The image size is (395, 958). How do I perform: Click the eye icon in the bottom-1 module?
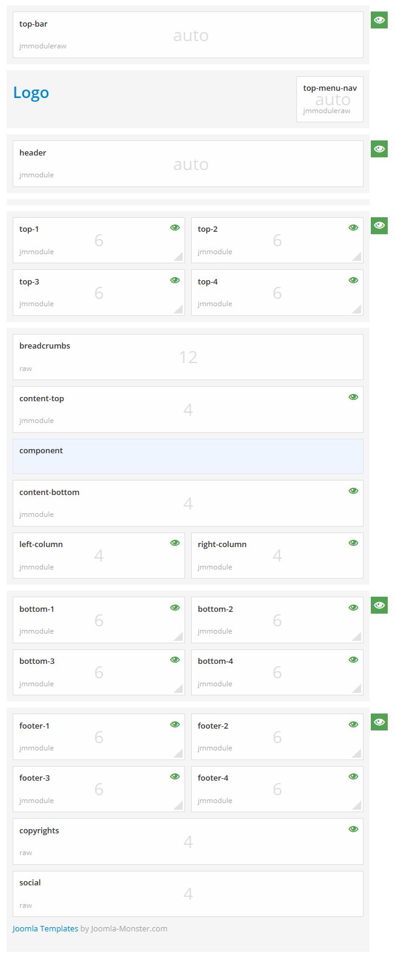(174, 607)
